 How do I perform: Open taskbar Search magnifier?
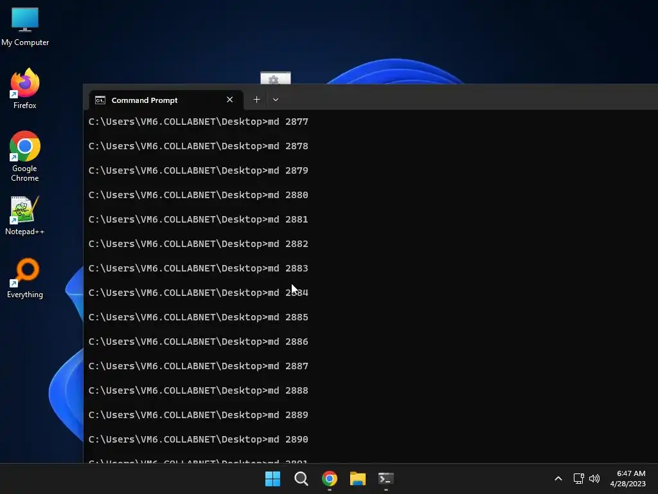coord(301,479)
